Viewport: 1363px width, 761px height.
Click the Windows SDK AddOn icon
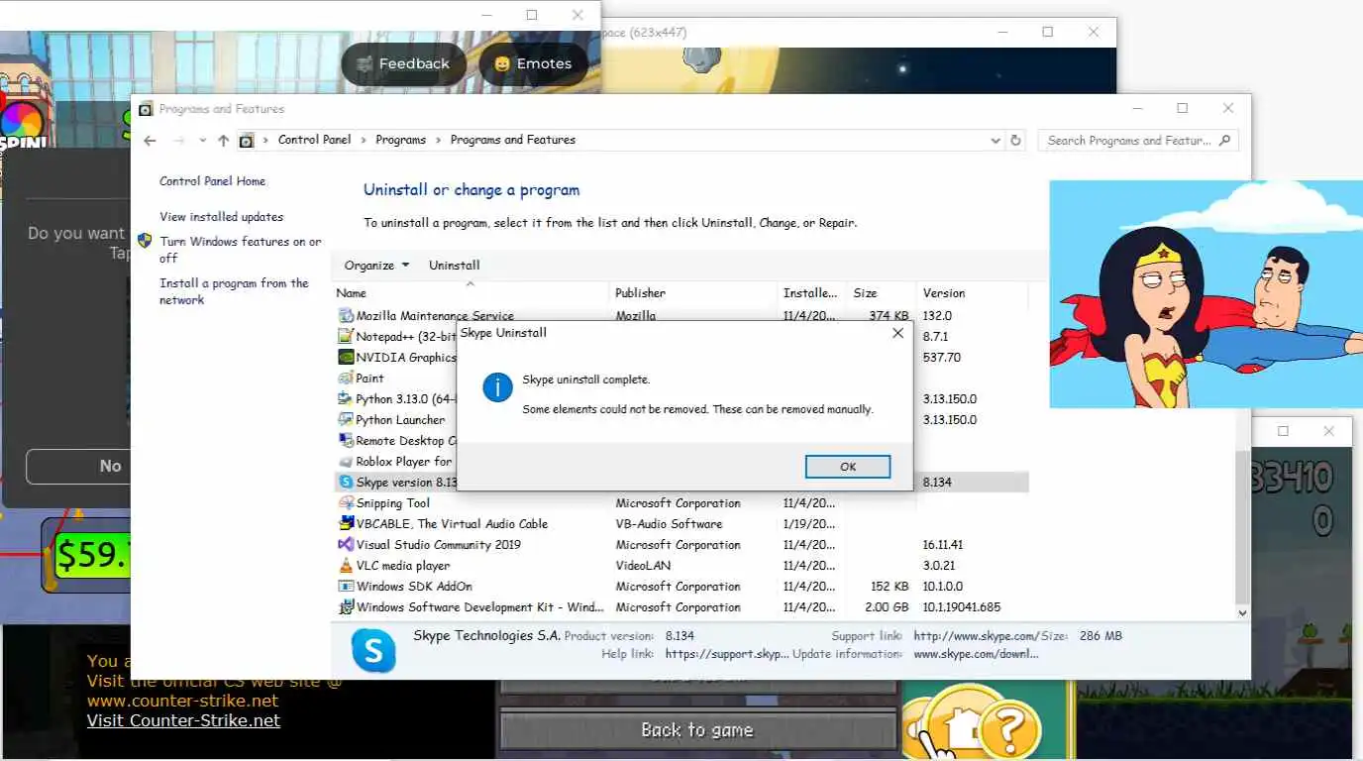click(x=346, y=587)
